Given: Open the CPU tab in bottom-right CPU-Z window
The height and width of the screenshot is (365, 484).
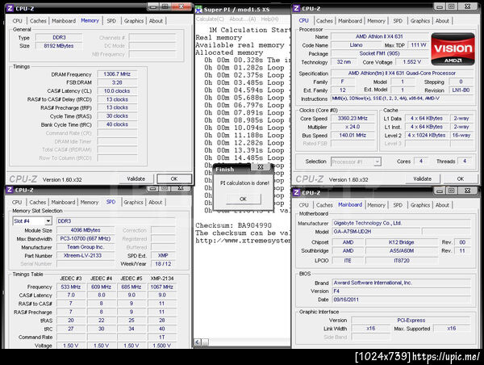Looking at the screenshot, I should click(304, 205).
